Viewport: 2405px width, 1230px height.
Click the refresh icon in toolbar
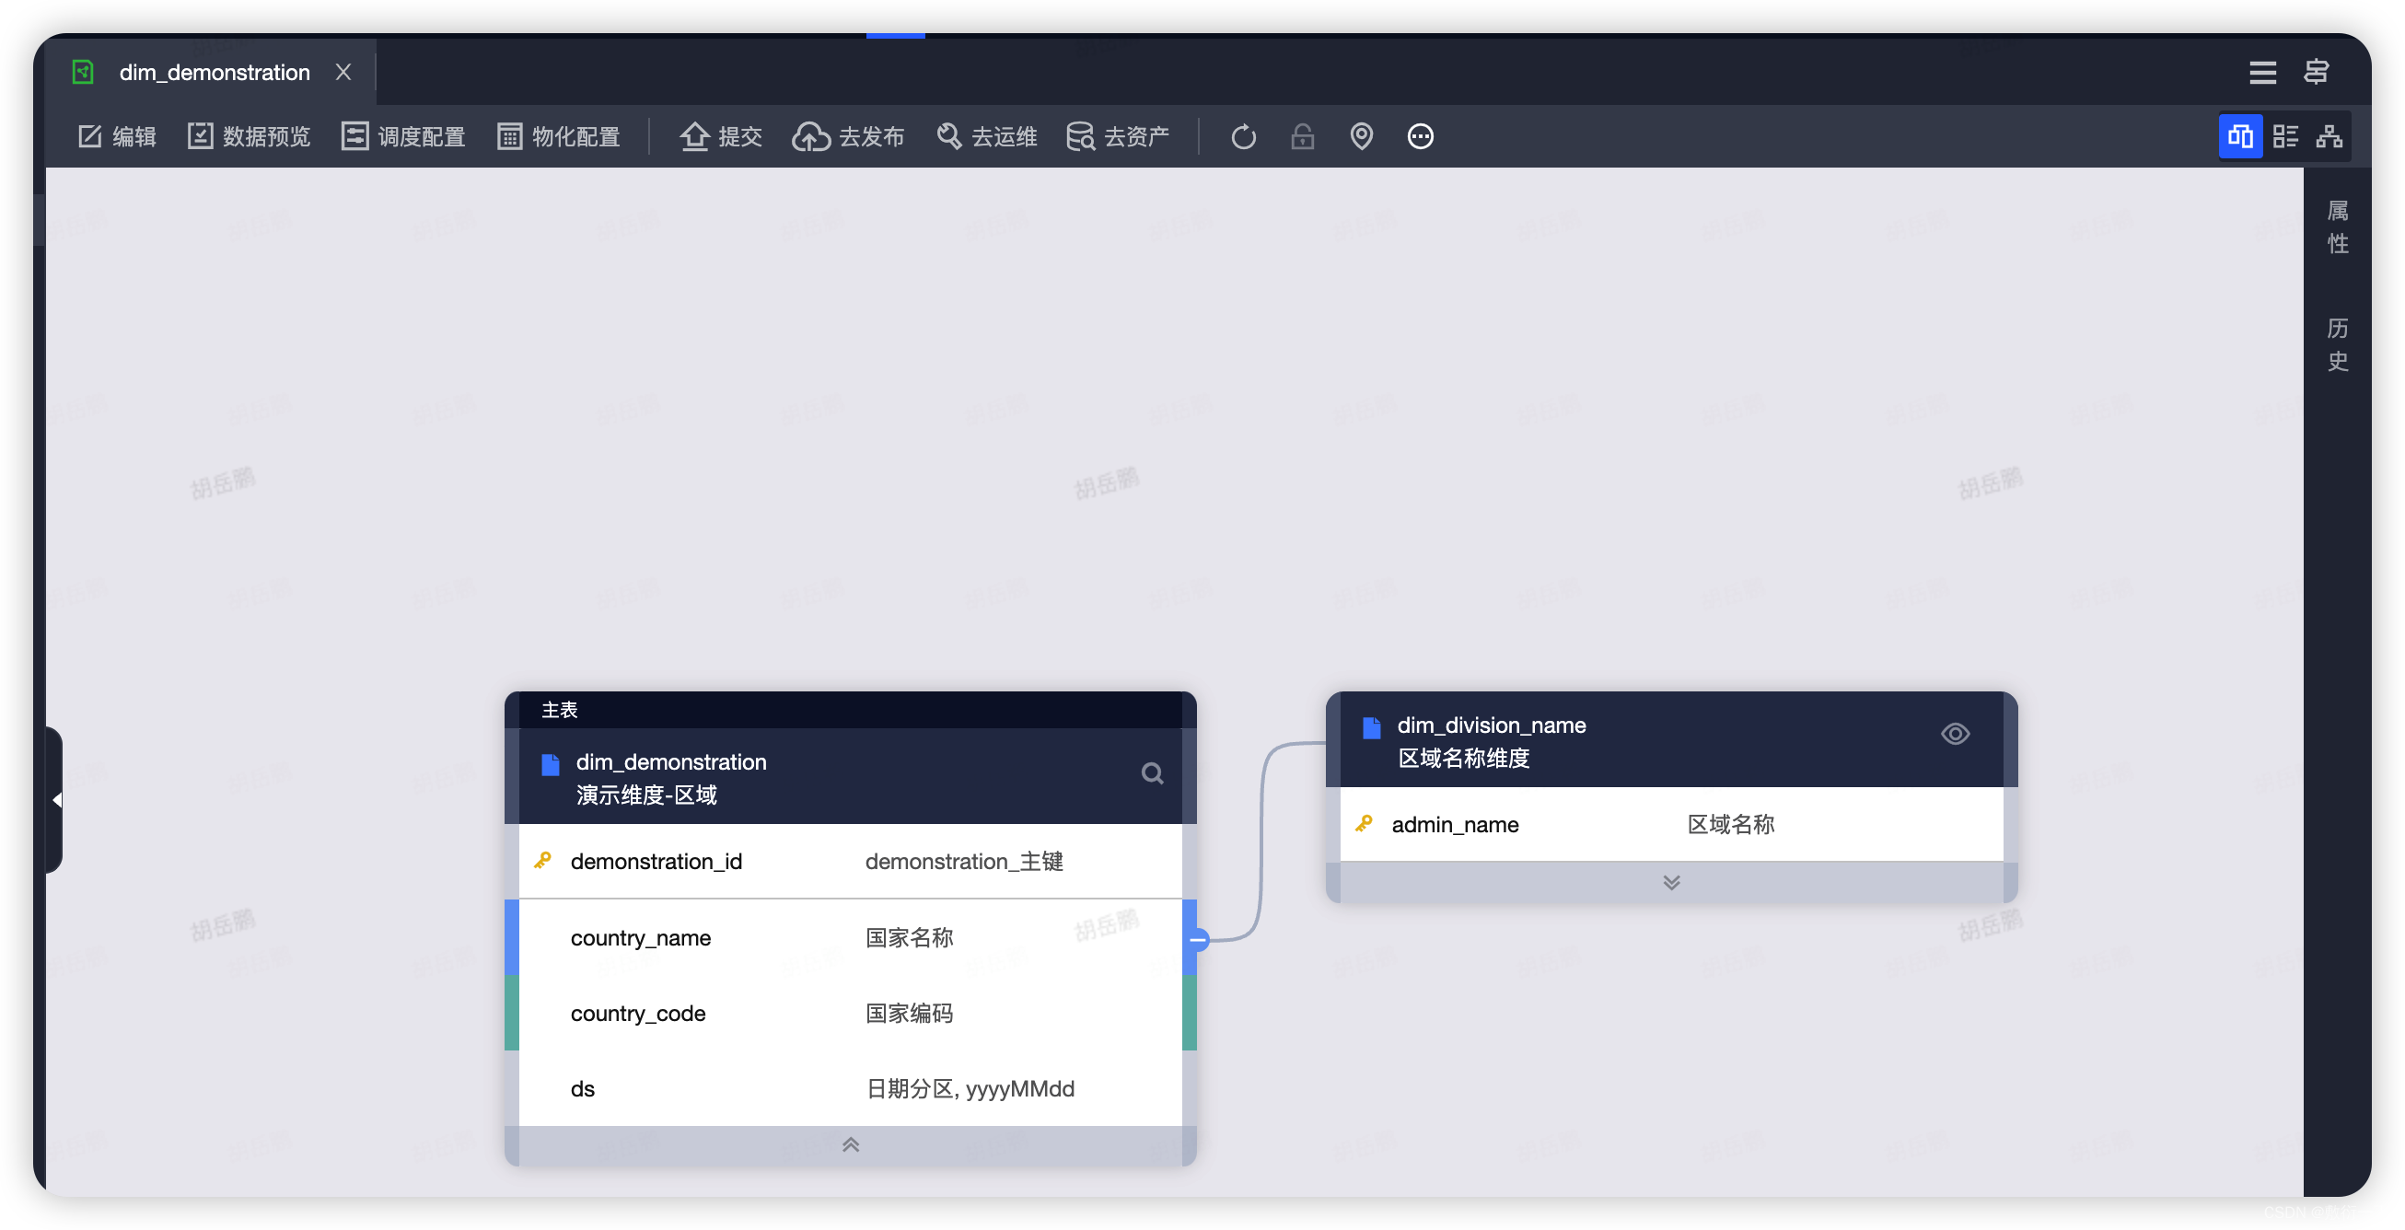[1243, 136]
